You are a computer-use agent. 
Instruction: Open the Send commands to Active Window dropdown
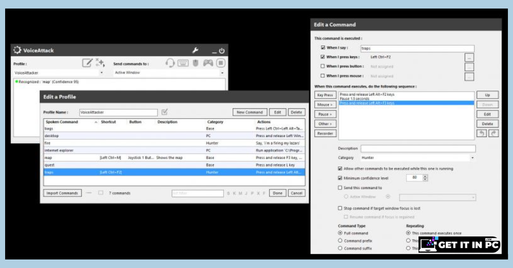[169, 73]
